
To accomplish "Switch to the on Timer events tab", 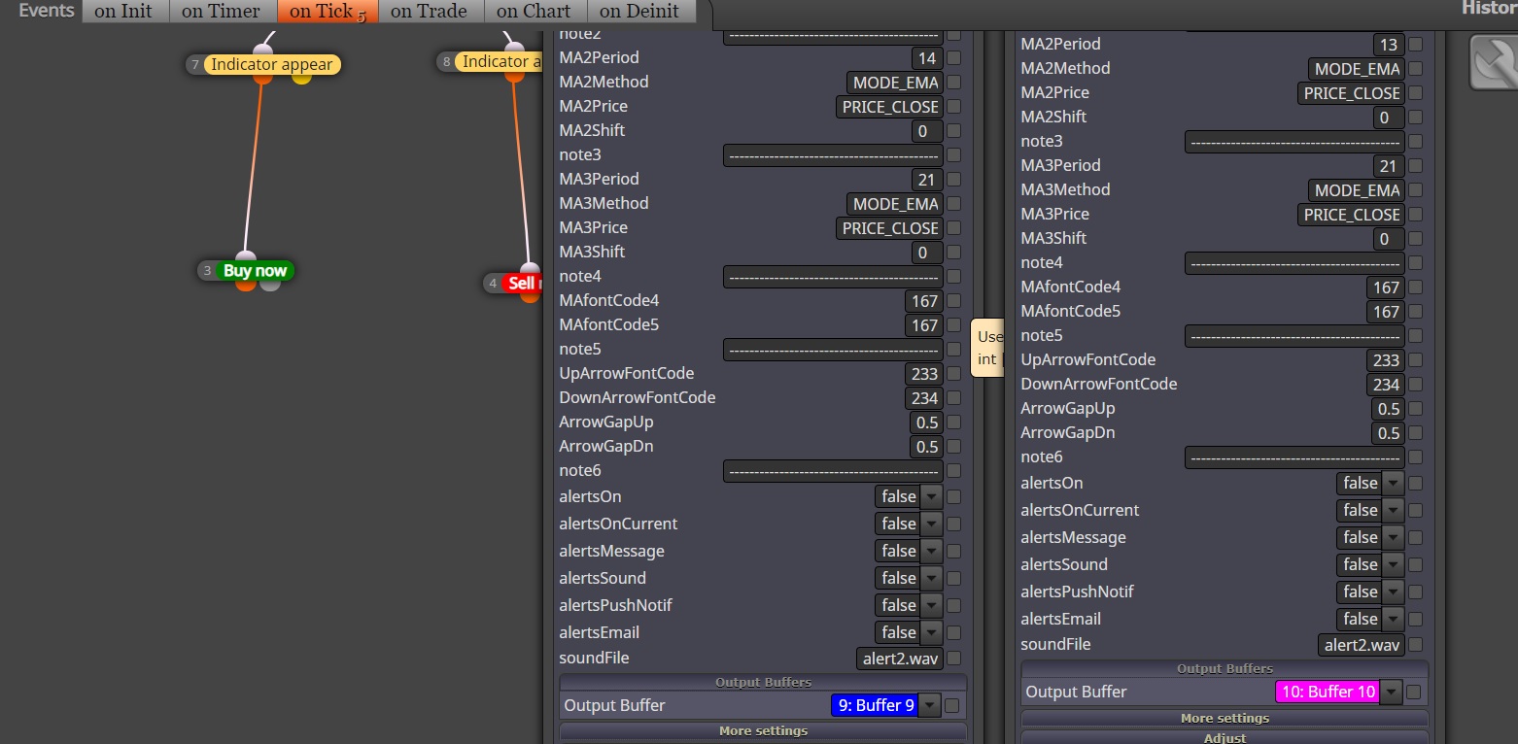I will (x=221, y=12).
